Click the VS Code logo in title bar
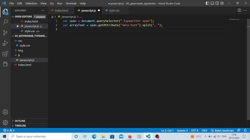Viewport: 250px width, 140px height. 4,3
